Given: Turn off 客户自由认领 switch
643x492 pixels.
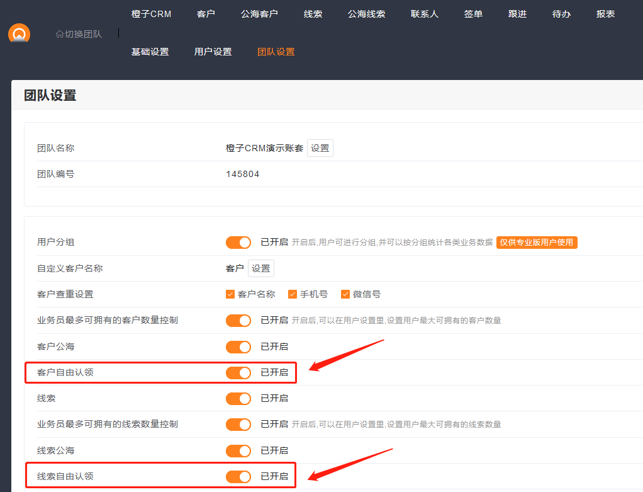Looking at the screenshot, I should (x=238, y=373).
